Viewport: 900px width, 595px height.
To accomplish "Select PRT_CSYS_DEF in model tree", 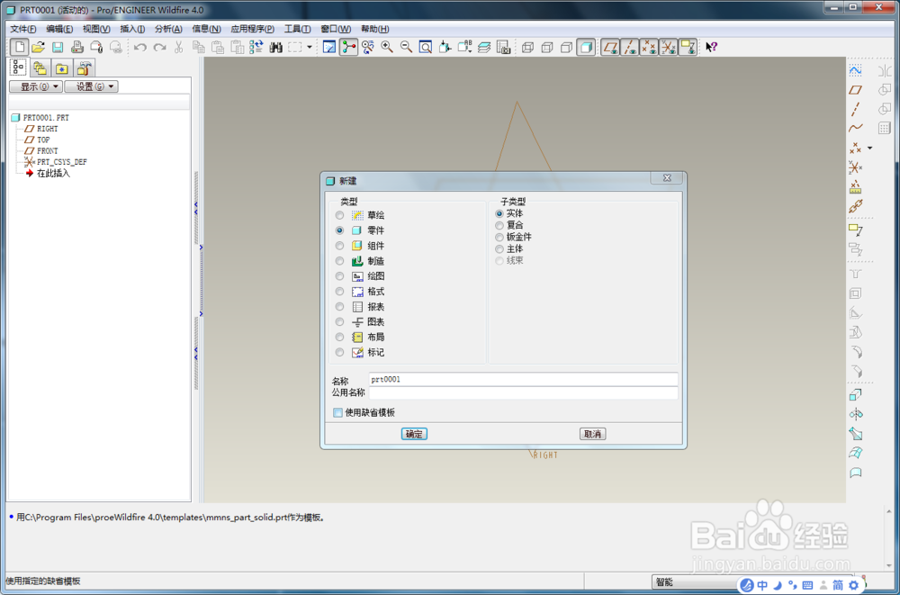I will tap(56, 162).
